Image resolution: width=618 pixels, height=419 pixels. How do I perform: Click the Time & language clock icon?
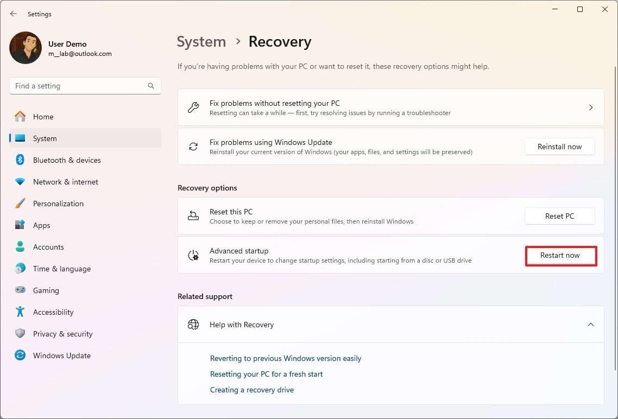[x=20, y=269]
